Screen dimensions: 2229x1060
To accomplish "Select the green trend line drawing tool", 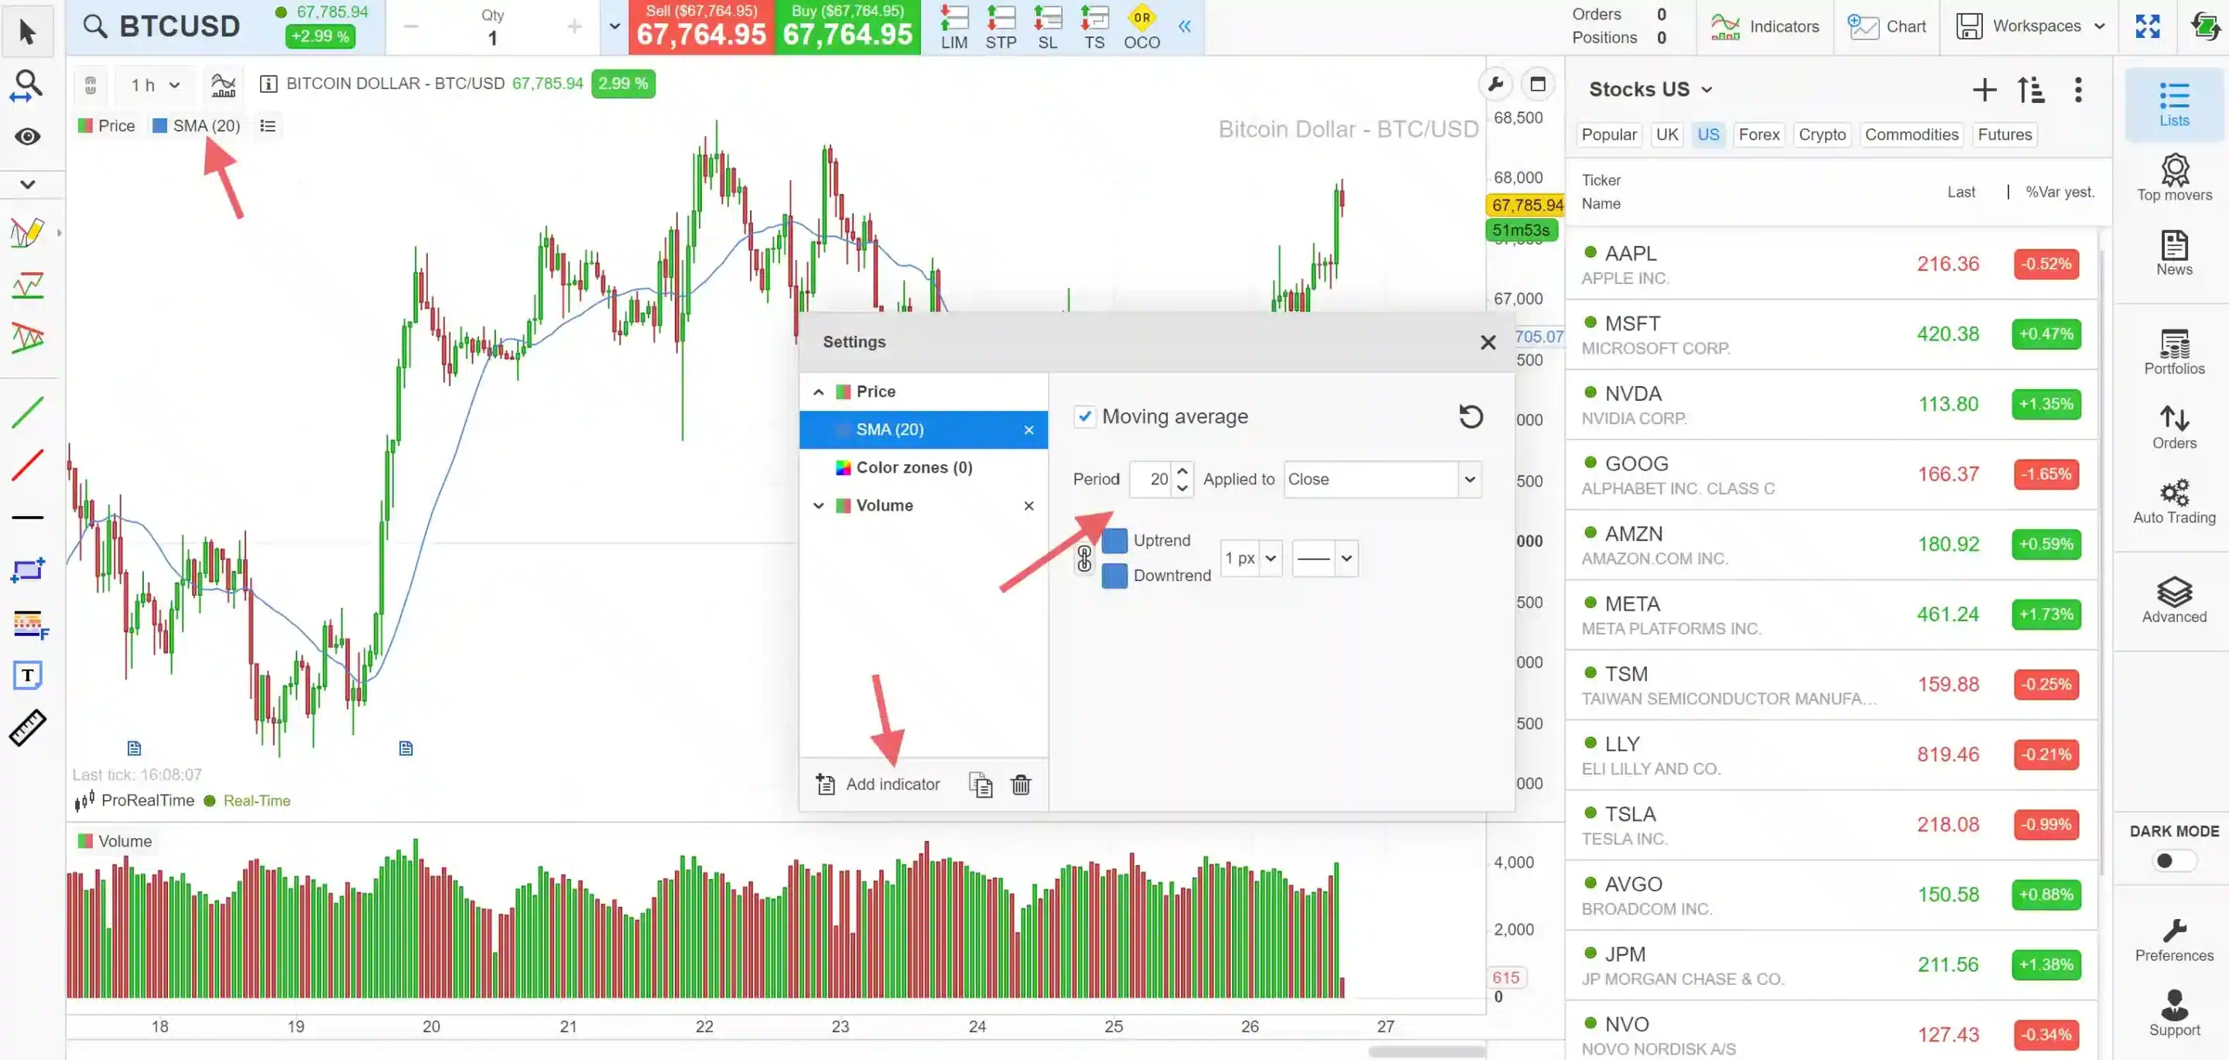I will coord(28,412).
